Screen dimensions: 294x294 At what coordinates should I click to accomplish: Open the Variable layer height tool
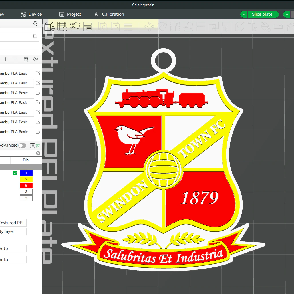[128, 27]
